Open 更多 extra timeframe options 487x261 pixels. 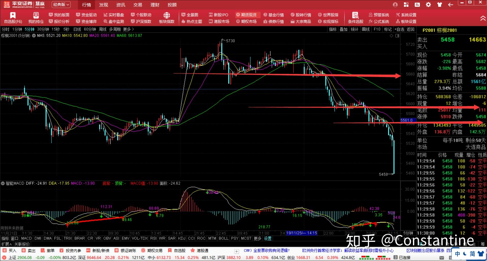coord(127,29)
